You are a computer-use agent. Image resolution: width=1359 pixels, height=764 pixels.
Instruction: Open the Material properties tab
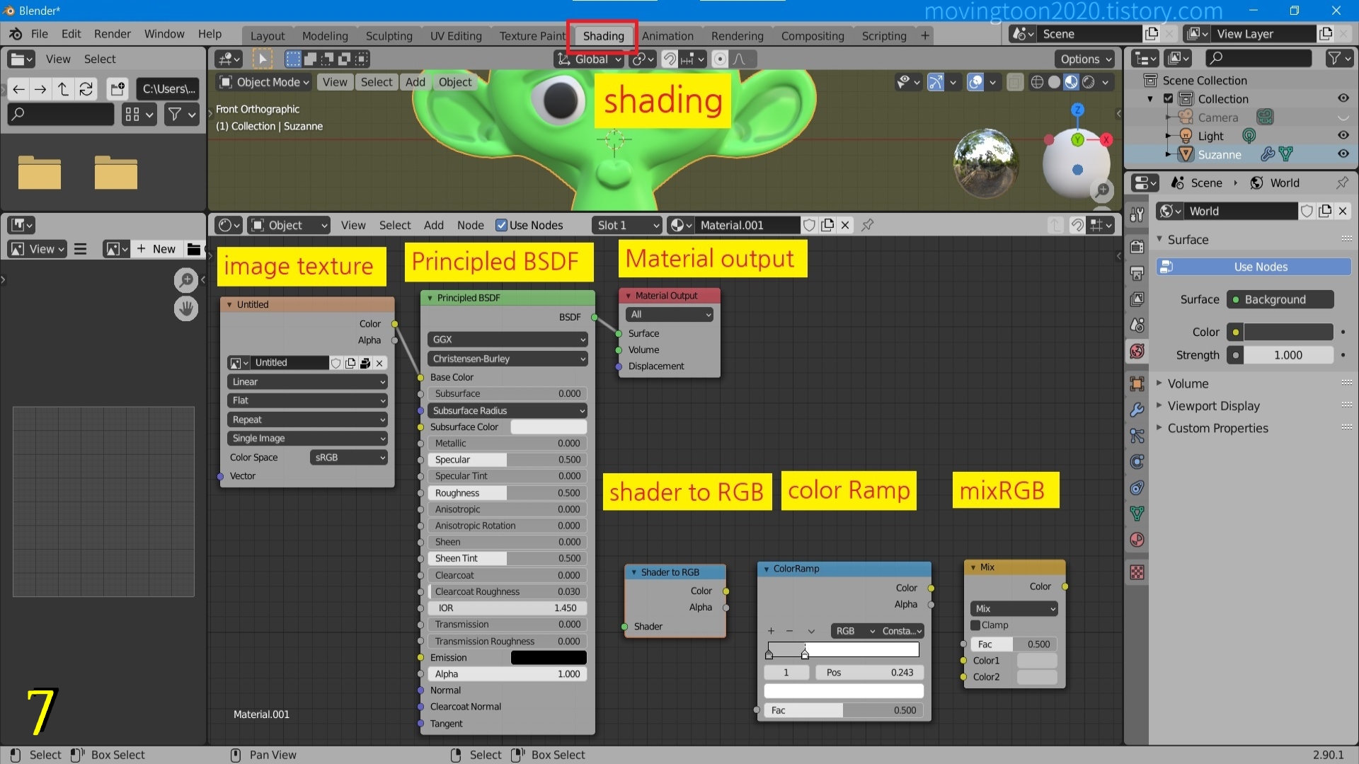(1137, 540)
